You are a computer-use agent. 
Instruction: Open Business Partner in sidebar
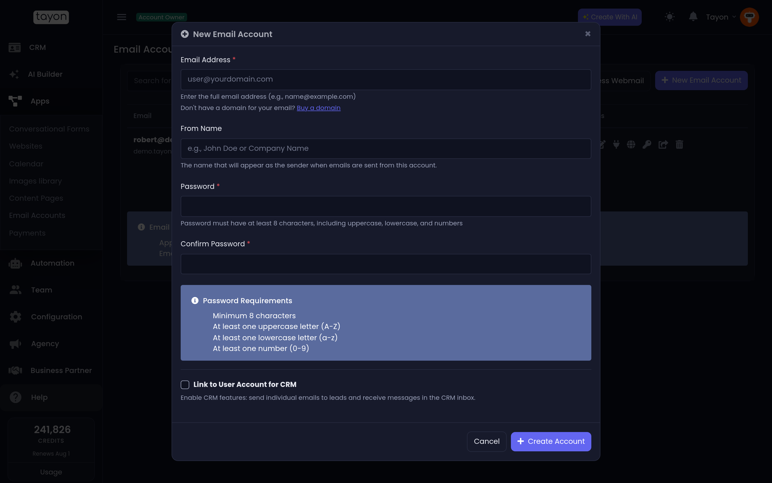click(61, 370)
